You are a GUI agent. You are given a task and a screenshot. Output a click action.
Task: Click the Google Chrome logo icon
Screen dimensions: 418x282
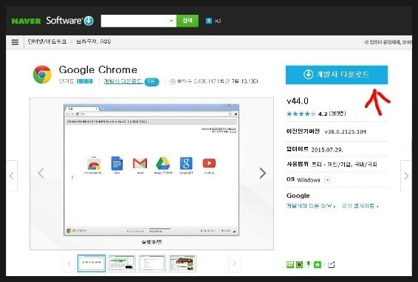42,75
